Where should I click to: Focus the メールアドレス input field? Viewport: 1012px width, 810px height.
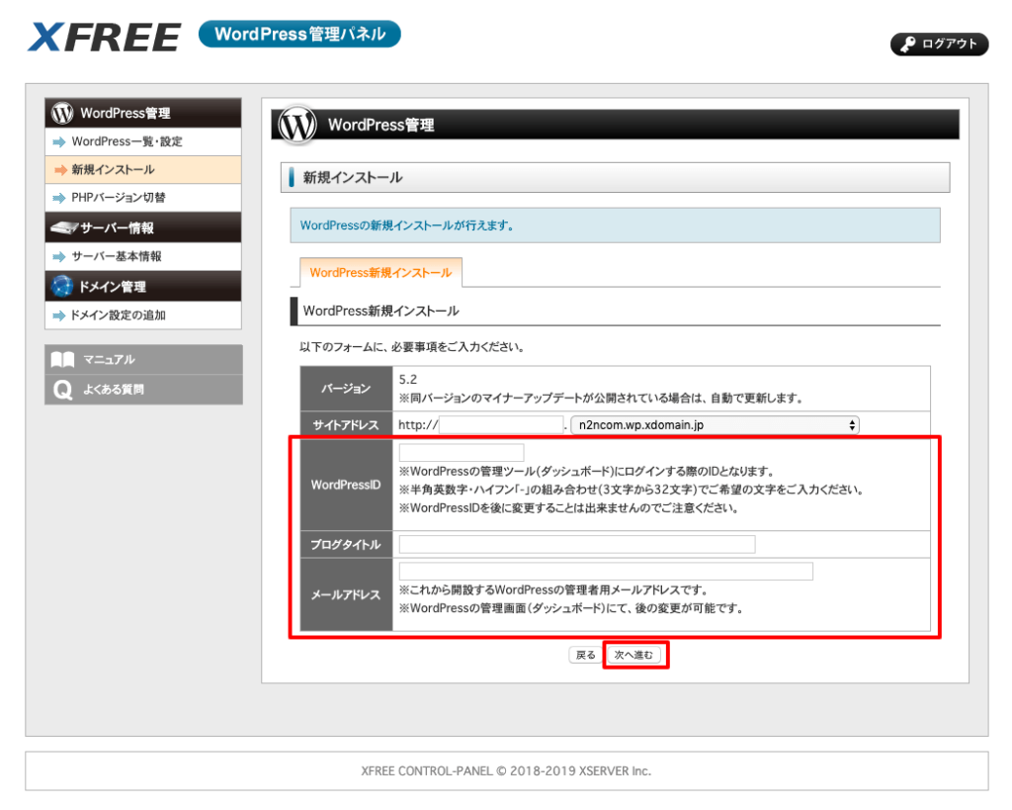(x=606, y=571)
